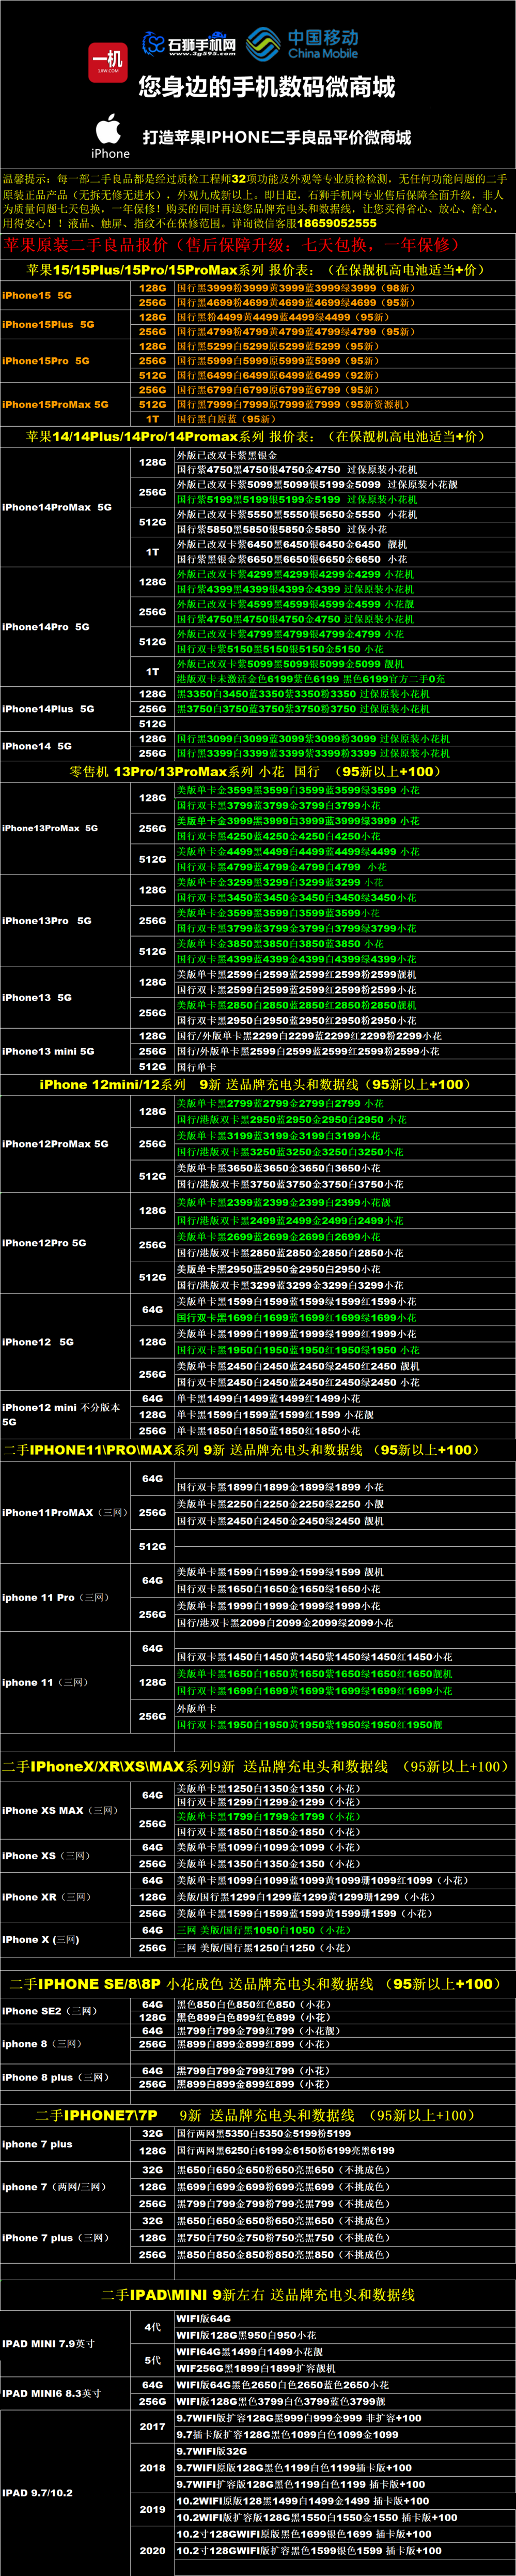Click the iPhone13 mini 5G model label
Screen dimensions: 516x2576
[48, 1051]
